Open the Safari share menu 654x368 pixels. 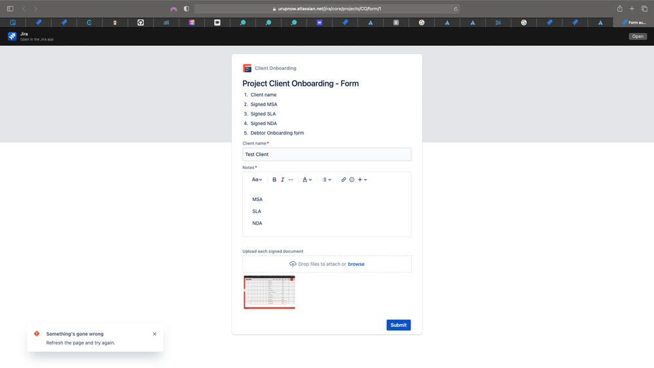[620, 9]
